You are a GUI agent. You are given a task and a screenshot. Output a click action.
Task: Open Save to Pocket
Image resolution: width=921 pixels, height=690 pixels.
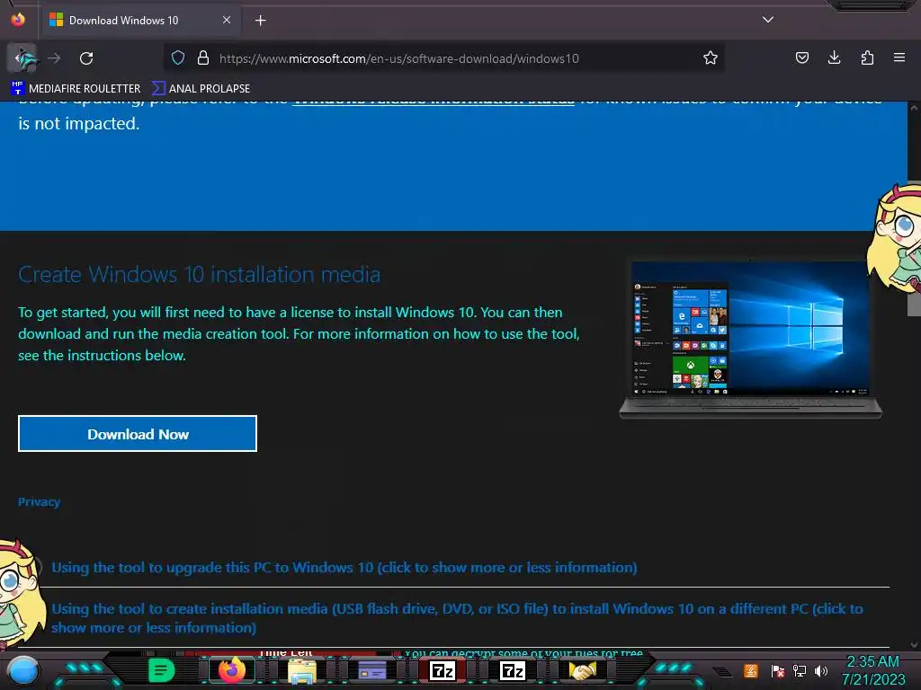801,57
